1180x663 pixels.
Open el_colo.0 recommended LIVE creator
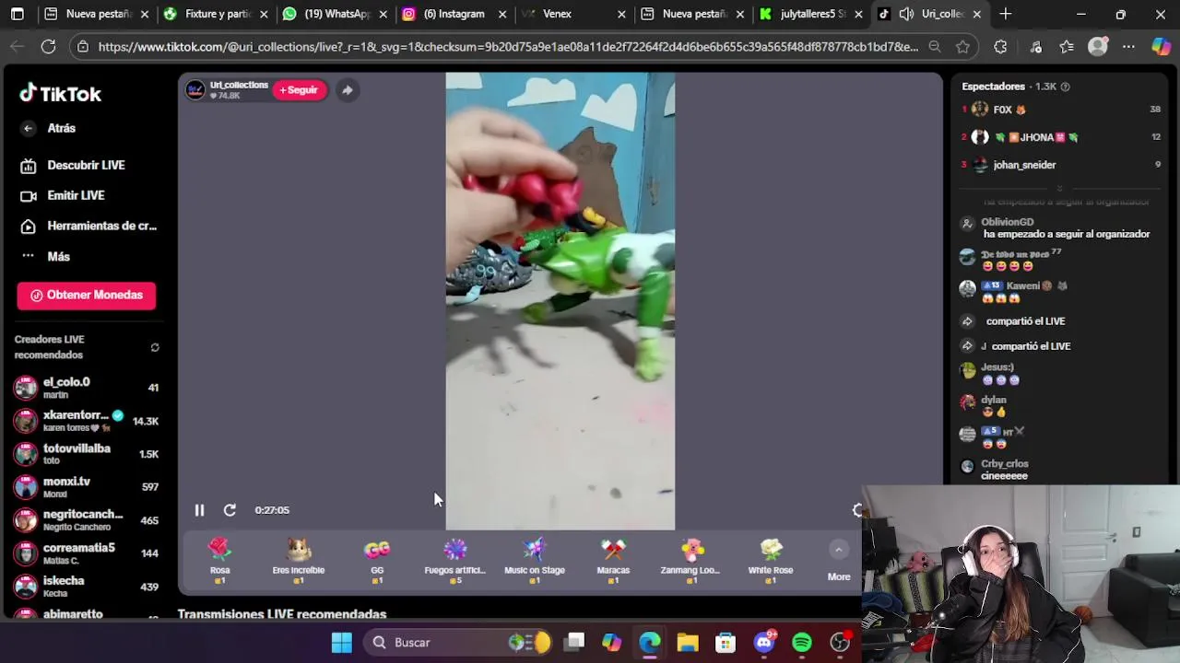[86, 388]
